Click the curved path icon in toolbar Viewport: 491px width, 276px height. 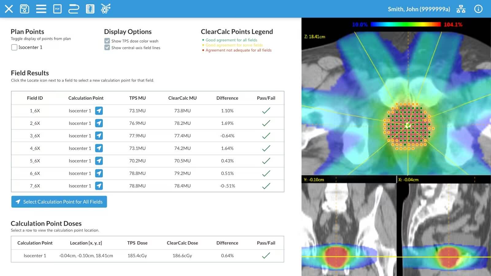click(x=74, y=9)
